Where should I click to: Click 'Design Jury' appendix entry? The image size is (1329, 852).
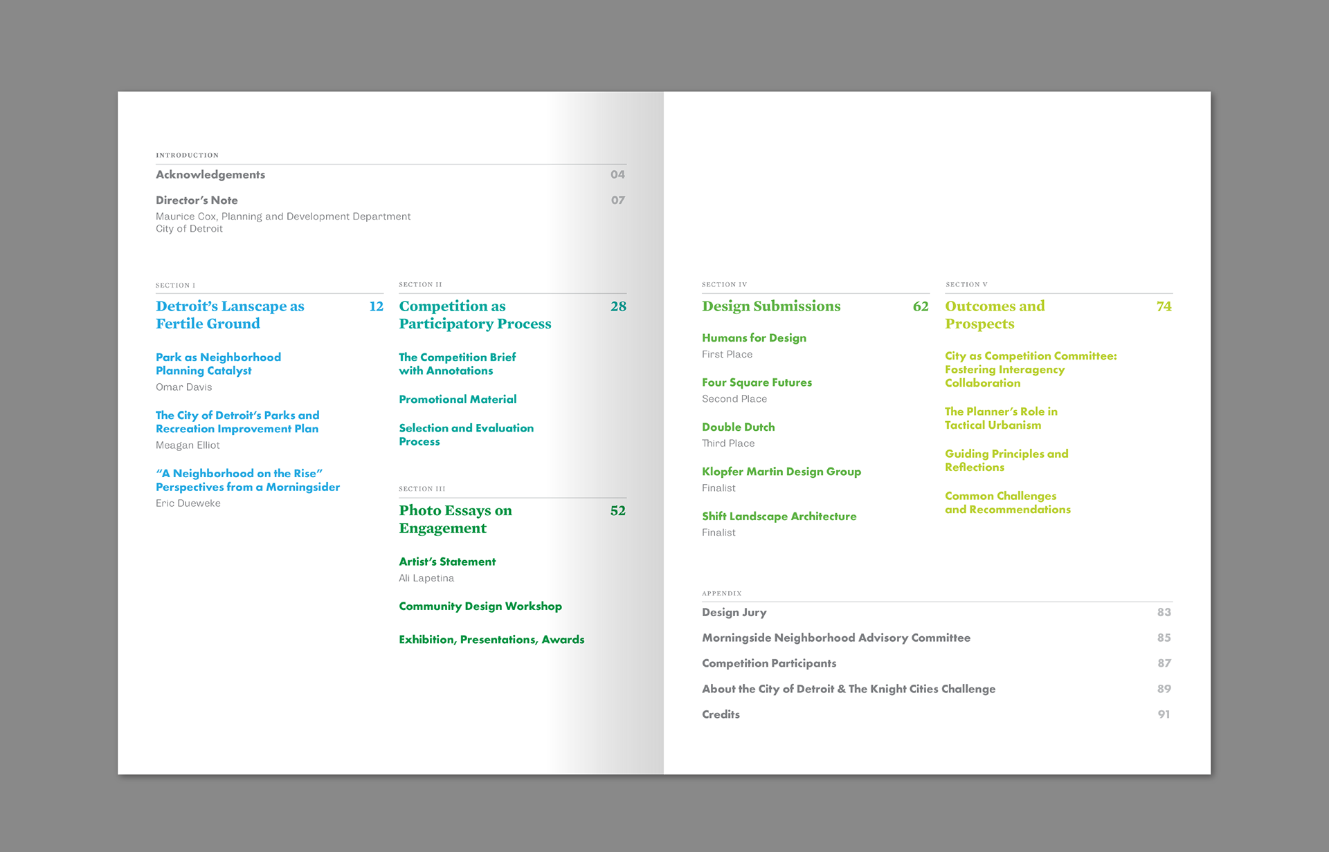(x=734, y=613)
